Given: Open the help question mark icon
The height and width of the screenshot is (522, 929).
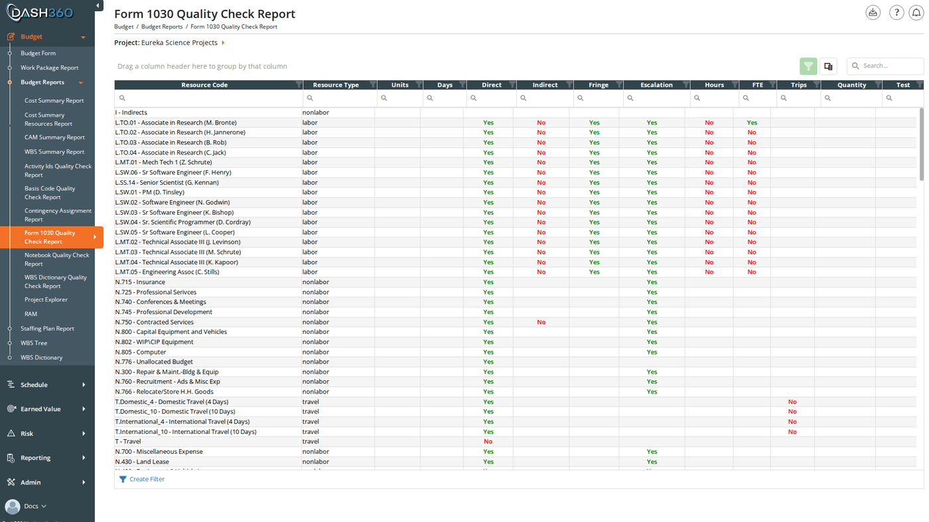Looking at the screenshot, I should (x=896, y=13).
